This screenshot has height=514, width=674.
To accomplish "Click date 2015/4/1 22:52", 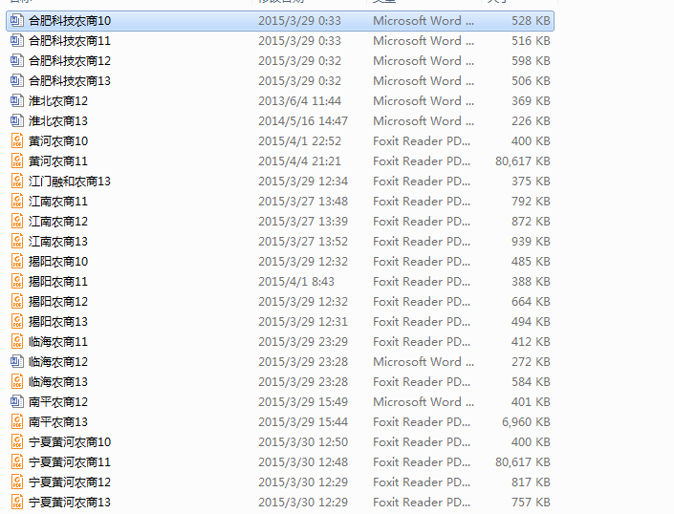I will pos(299,140).
